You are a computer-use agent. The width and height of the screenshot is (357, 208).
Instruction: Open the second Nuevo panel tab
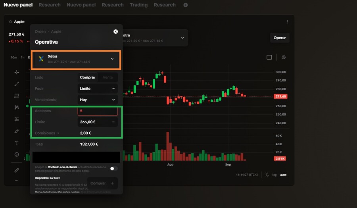[x=81, y=5]
